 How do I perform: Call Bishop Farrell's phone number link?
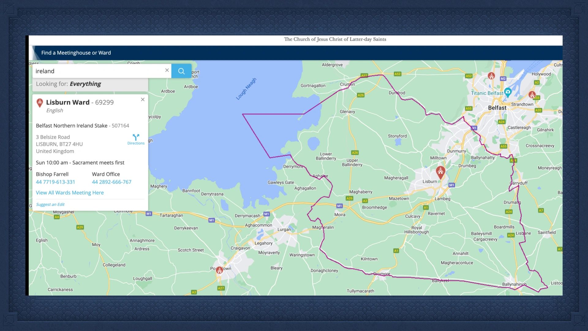(x=55, y=182)
